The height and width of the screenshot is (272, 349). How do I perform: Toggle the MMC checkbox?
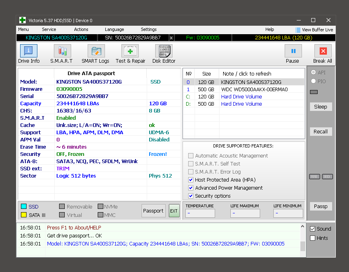point(101,215)
